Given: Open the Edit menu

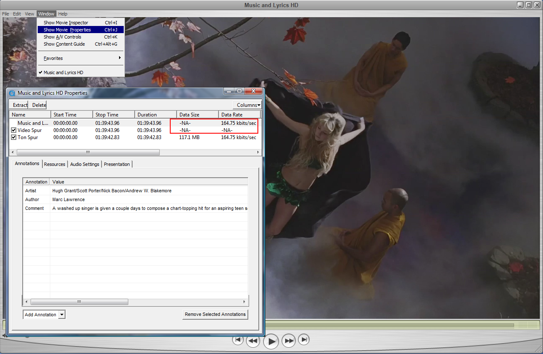Looking at the screenshot, I should click(x=17, y=14).
